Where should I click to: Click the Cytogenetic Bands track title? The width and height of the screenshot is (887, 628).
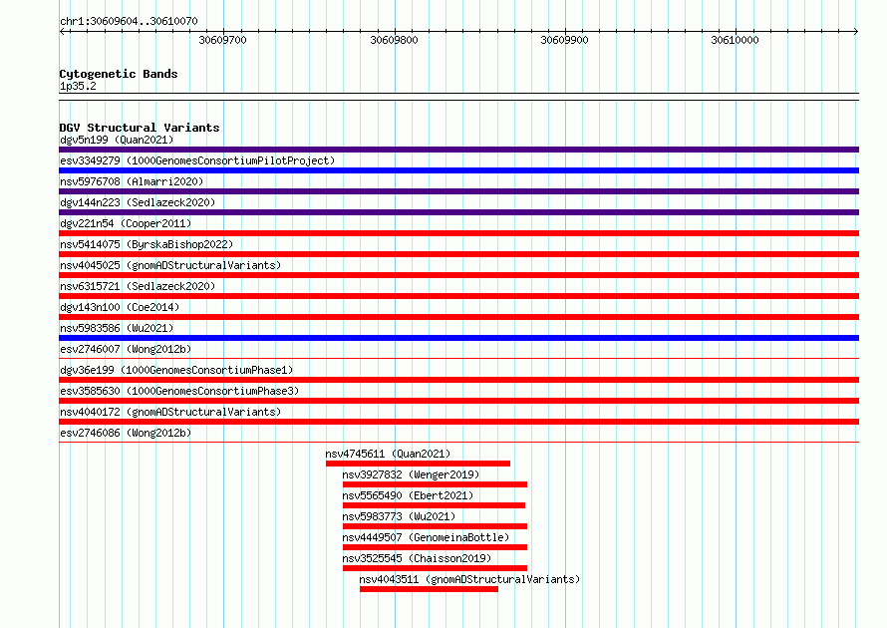[x=119, y=74]
